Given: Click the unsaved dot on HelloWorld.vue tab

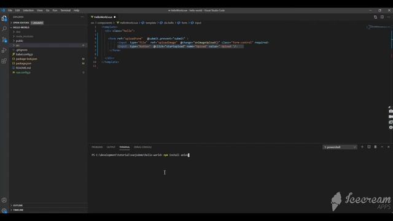Looking at the screenshot, I should (x=115, y=17).
